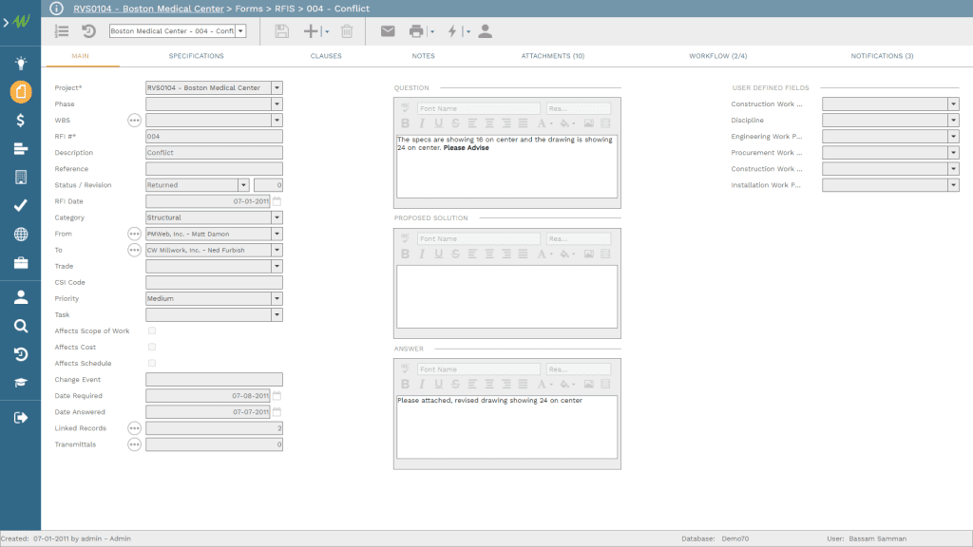Viewport: 973px width, 547px height.
Task: Switch to the Notifications (3) tab
Action: point(882,56)
